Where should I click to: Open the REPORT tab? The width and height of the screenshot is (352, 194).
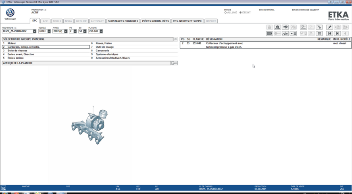pyautogui.click(x=211, y=21)
